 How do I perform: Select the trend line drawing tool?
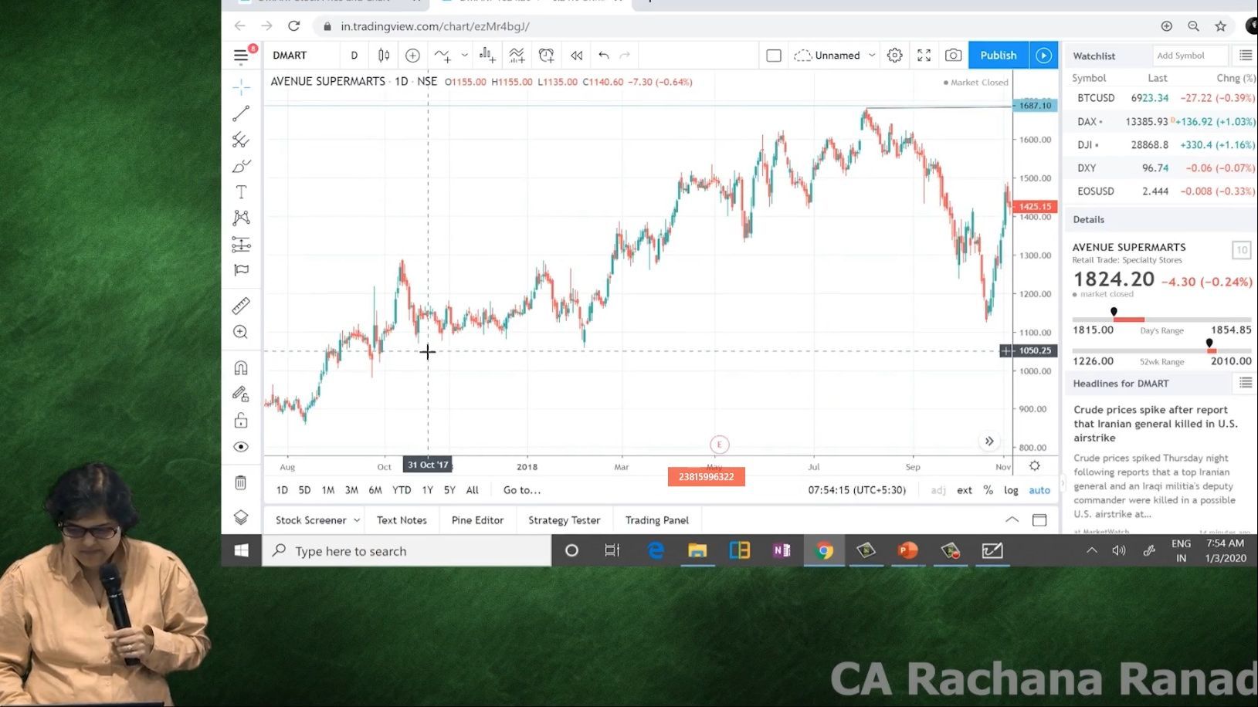pos(241,113)
